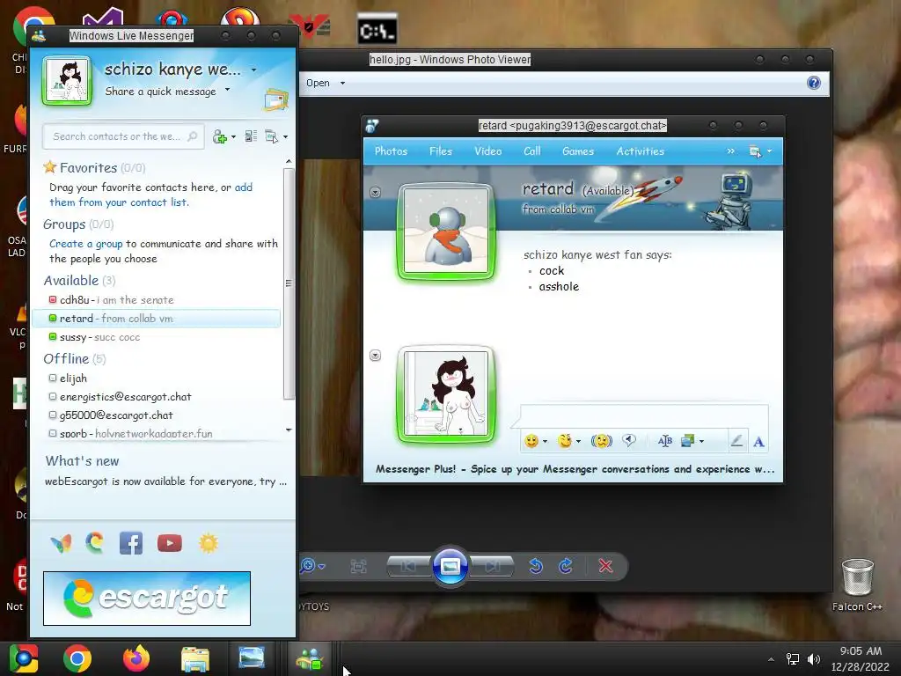901x676 pixels.
Task: Open the smiley emoticon picker in chat
Action: point(531,441)
